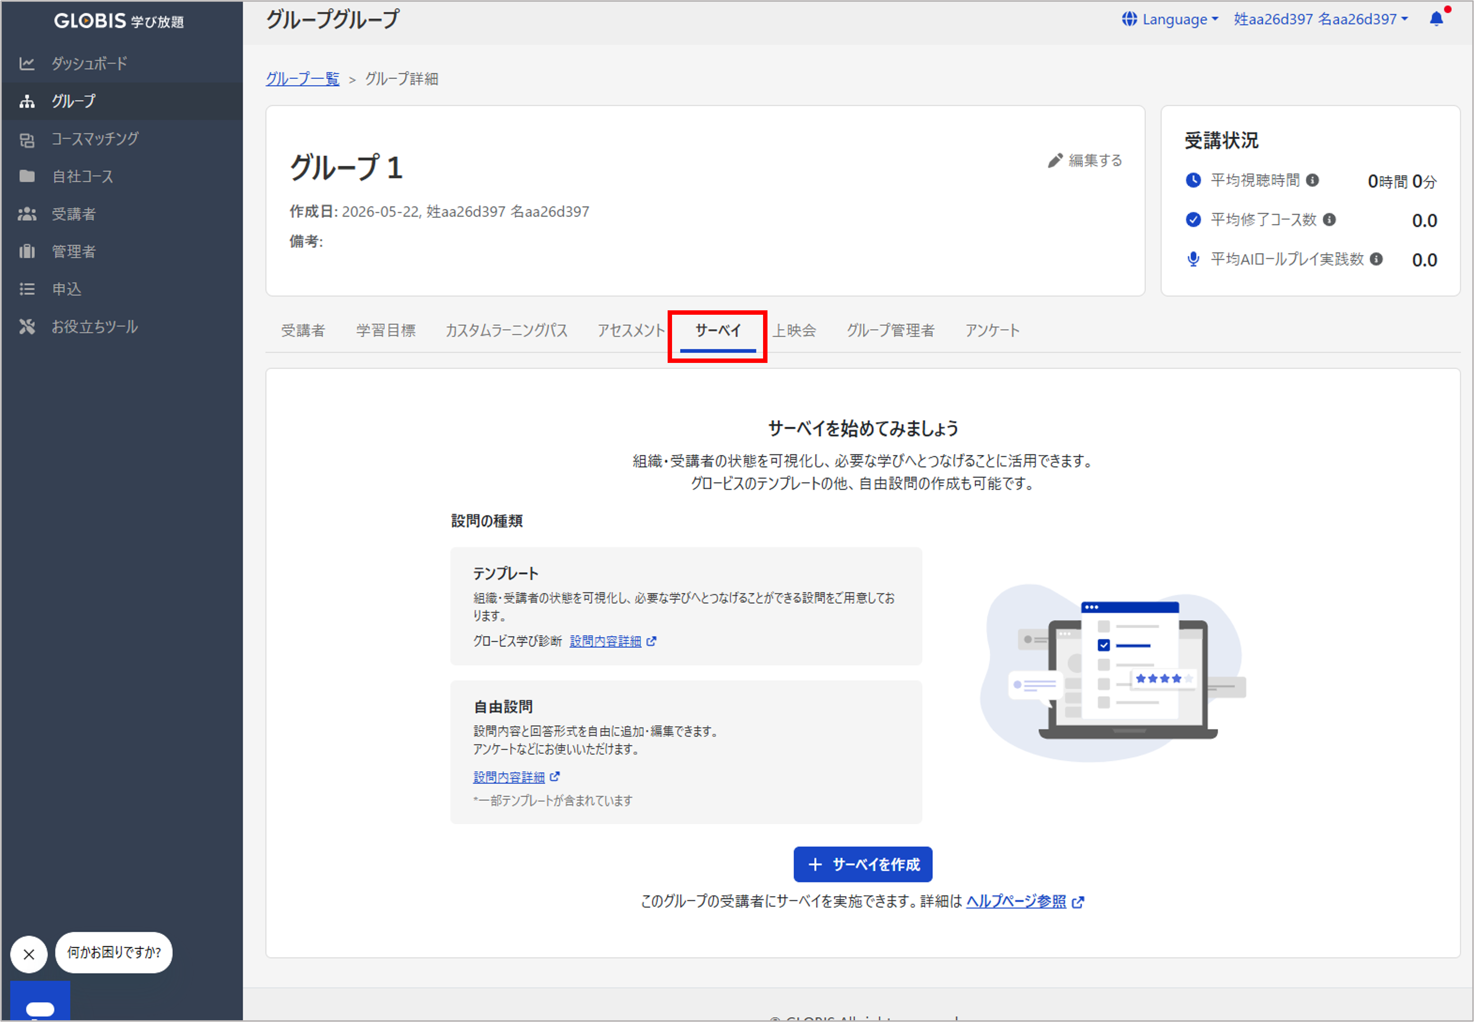This screenshot has height=1022, width=1474.
Task: Click 編集する to edit group
Action: pos(1086,160)
